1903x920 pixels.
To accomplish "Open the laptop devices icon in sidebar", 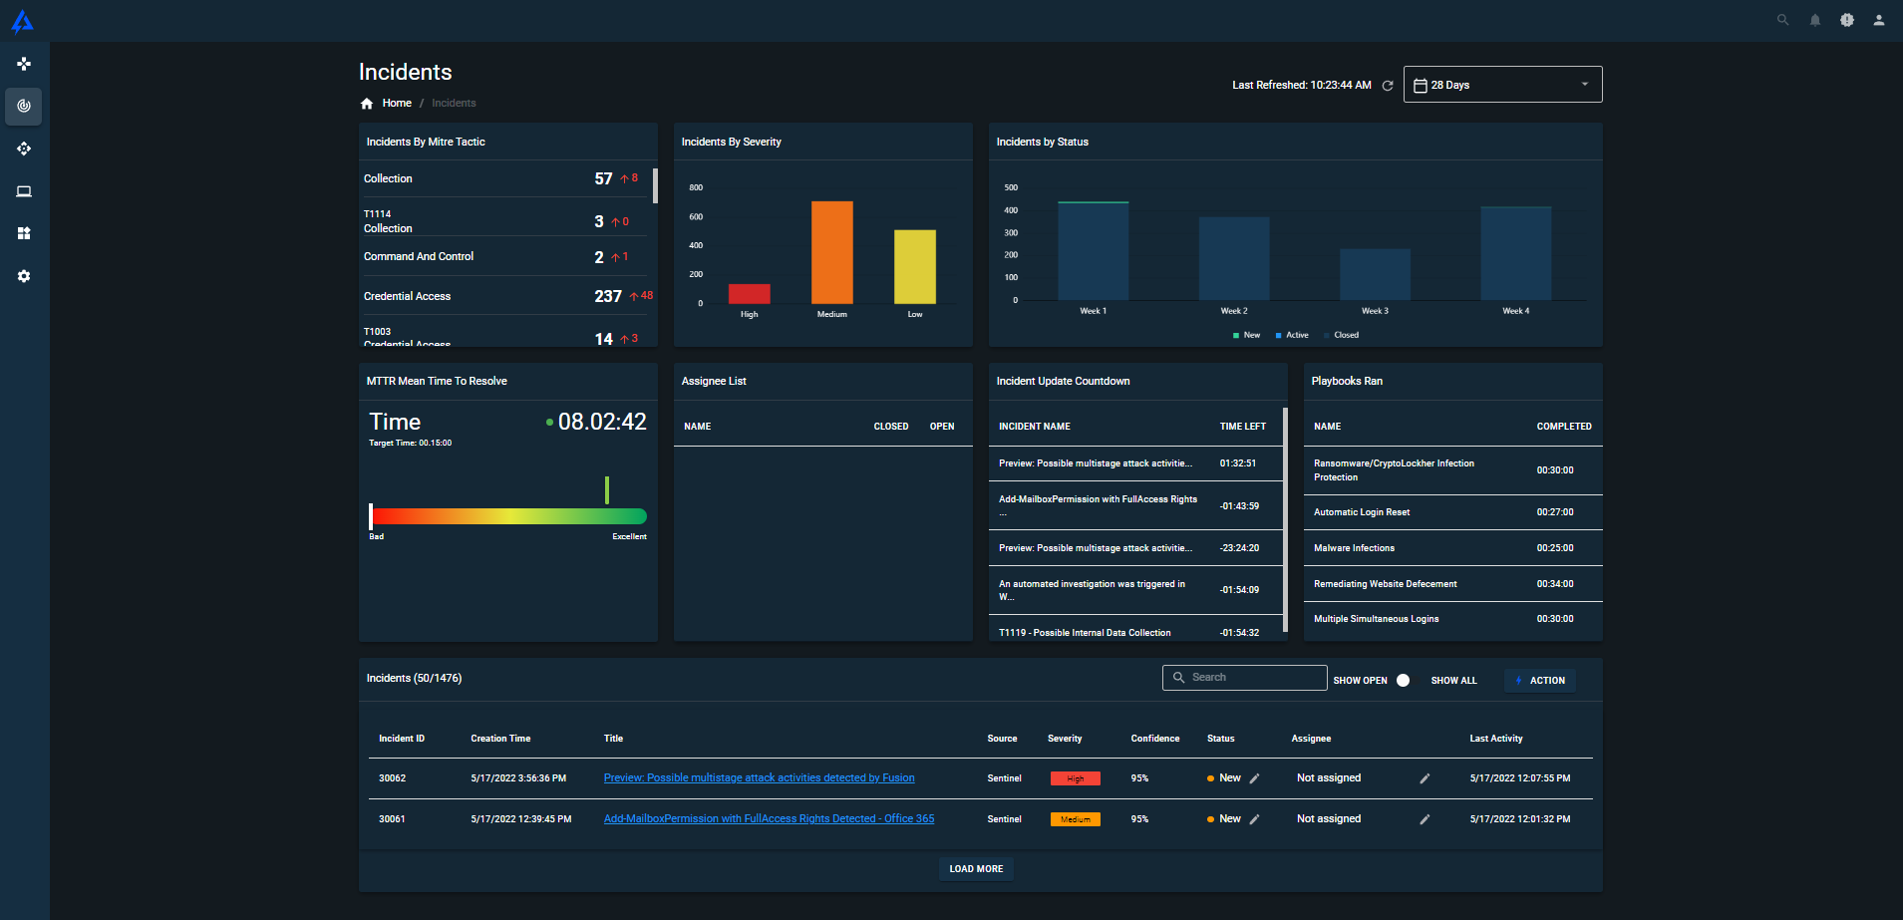I will (24, 191).
